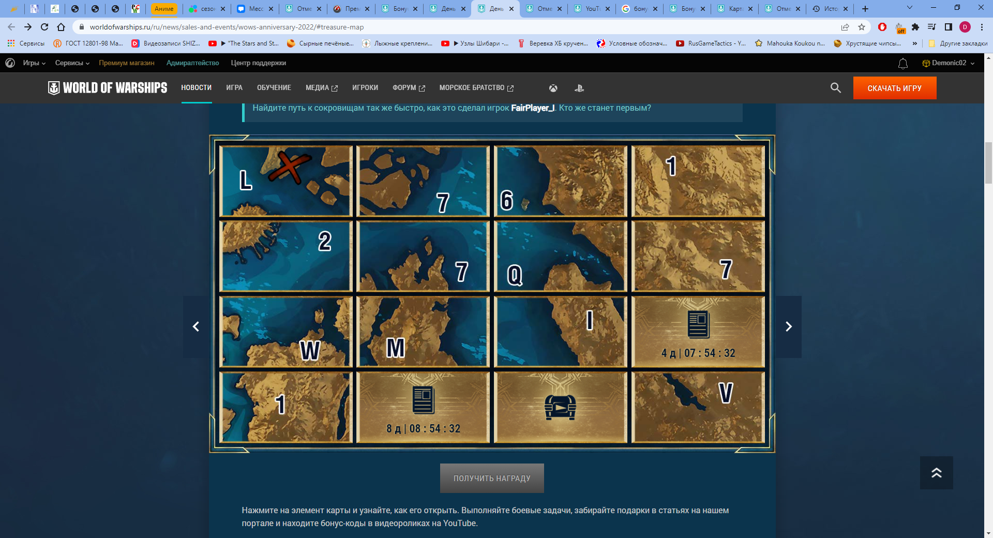Select the map tile marked with red X
993x538 pixels.
tap(286, 181)
